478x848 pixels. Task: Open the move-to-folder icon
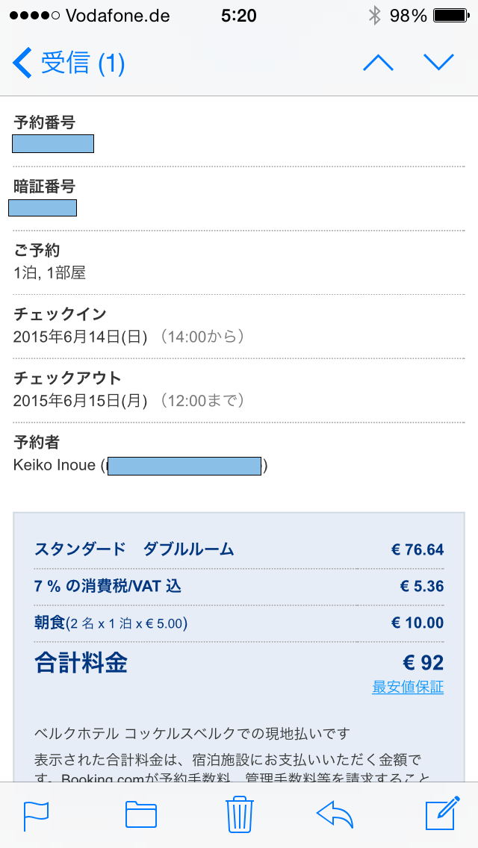pos(140,814)
